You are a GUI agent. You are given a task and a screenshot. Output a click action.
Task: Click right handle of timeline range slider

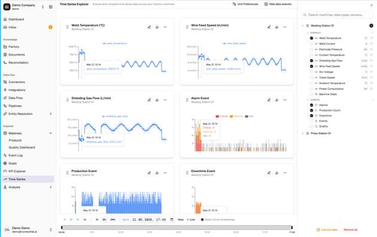coord(291,227)
